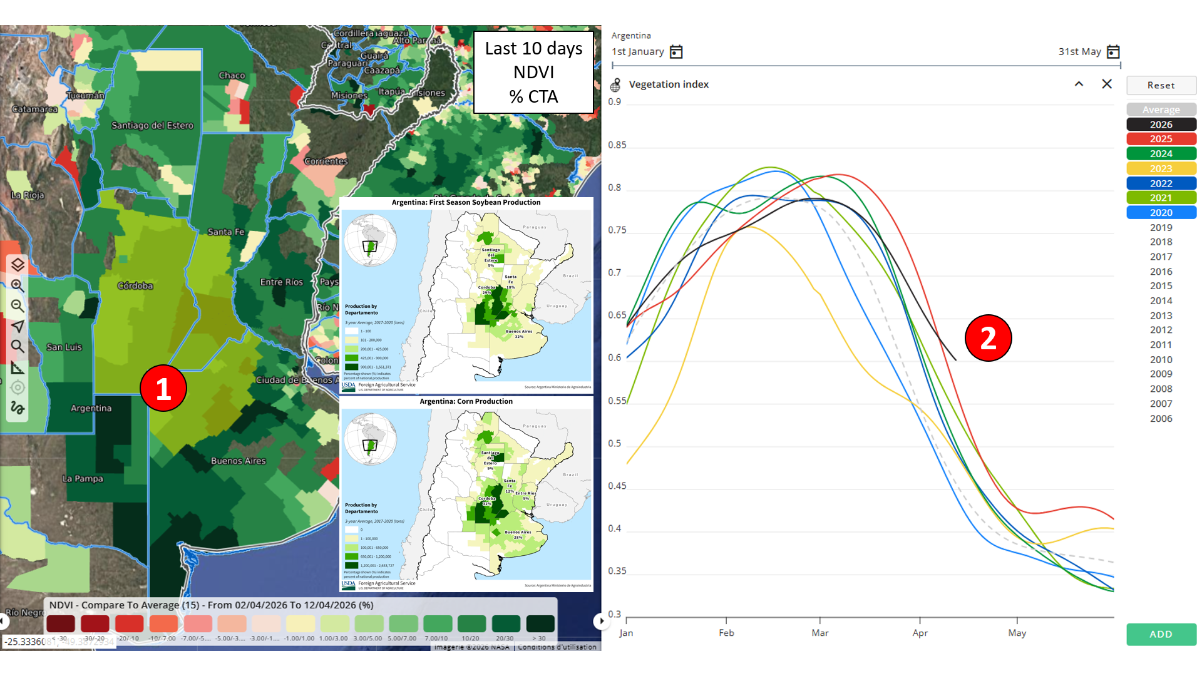The height and width of the screenshot is (676, 1202).
Task: Open the 1st January date picker
Action: click(x=676, y=52)
